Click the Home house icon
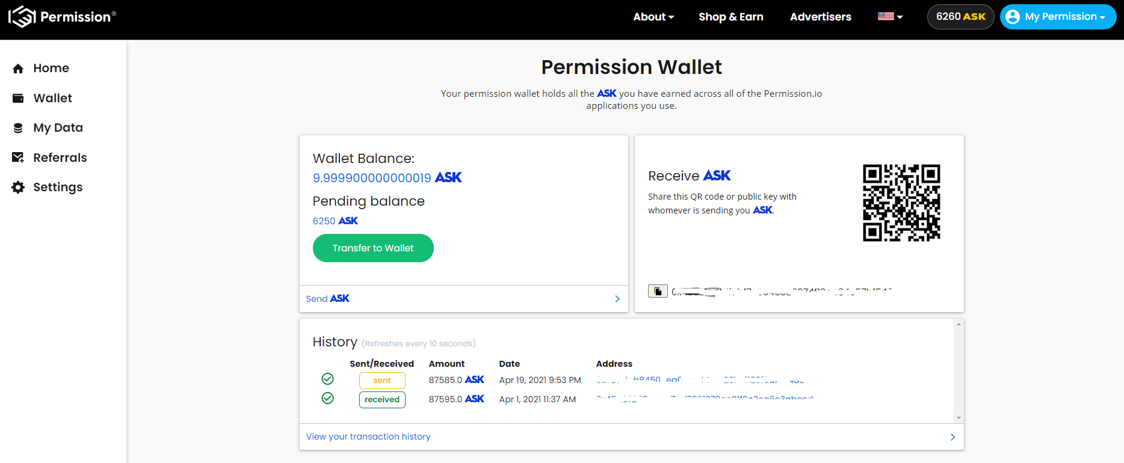 click(18, 69)
